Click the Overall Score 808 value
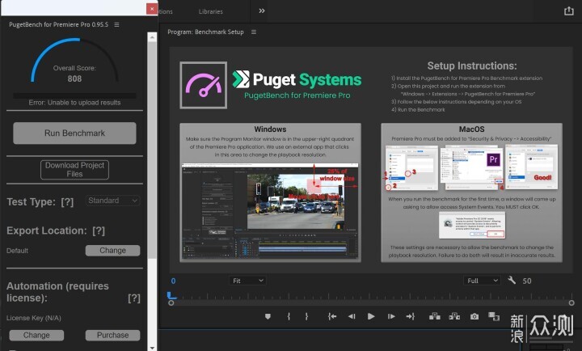582x351 pixels. (x=74, y=78)
